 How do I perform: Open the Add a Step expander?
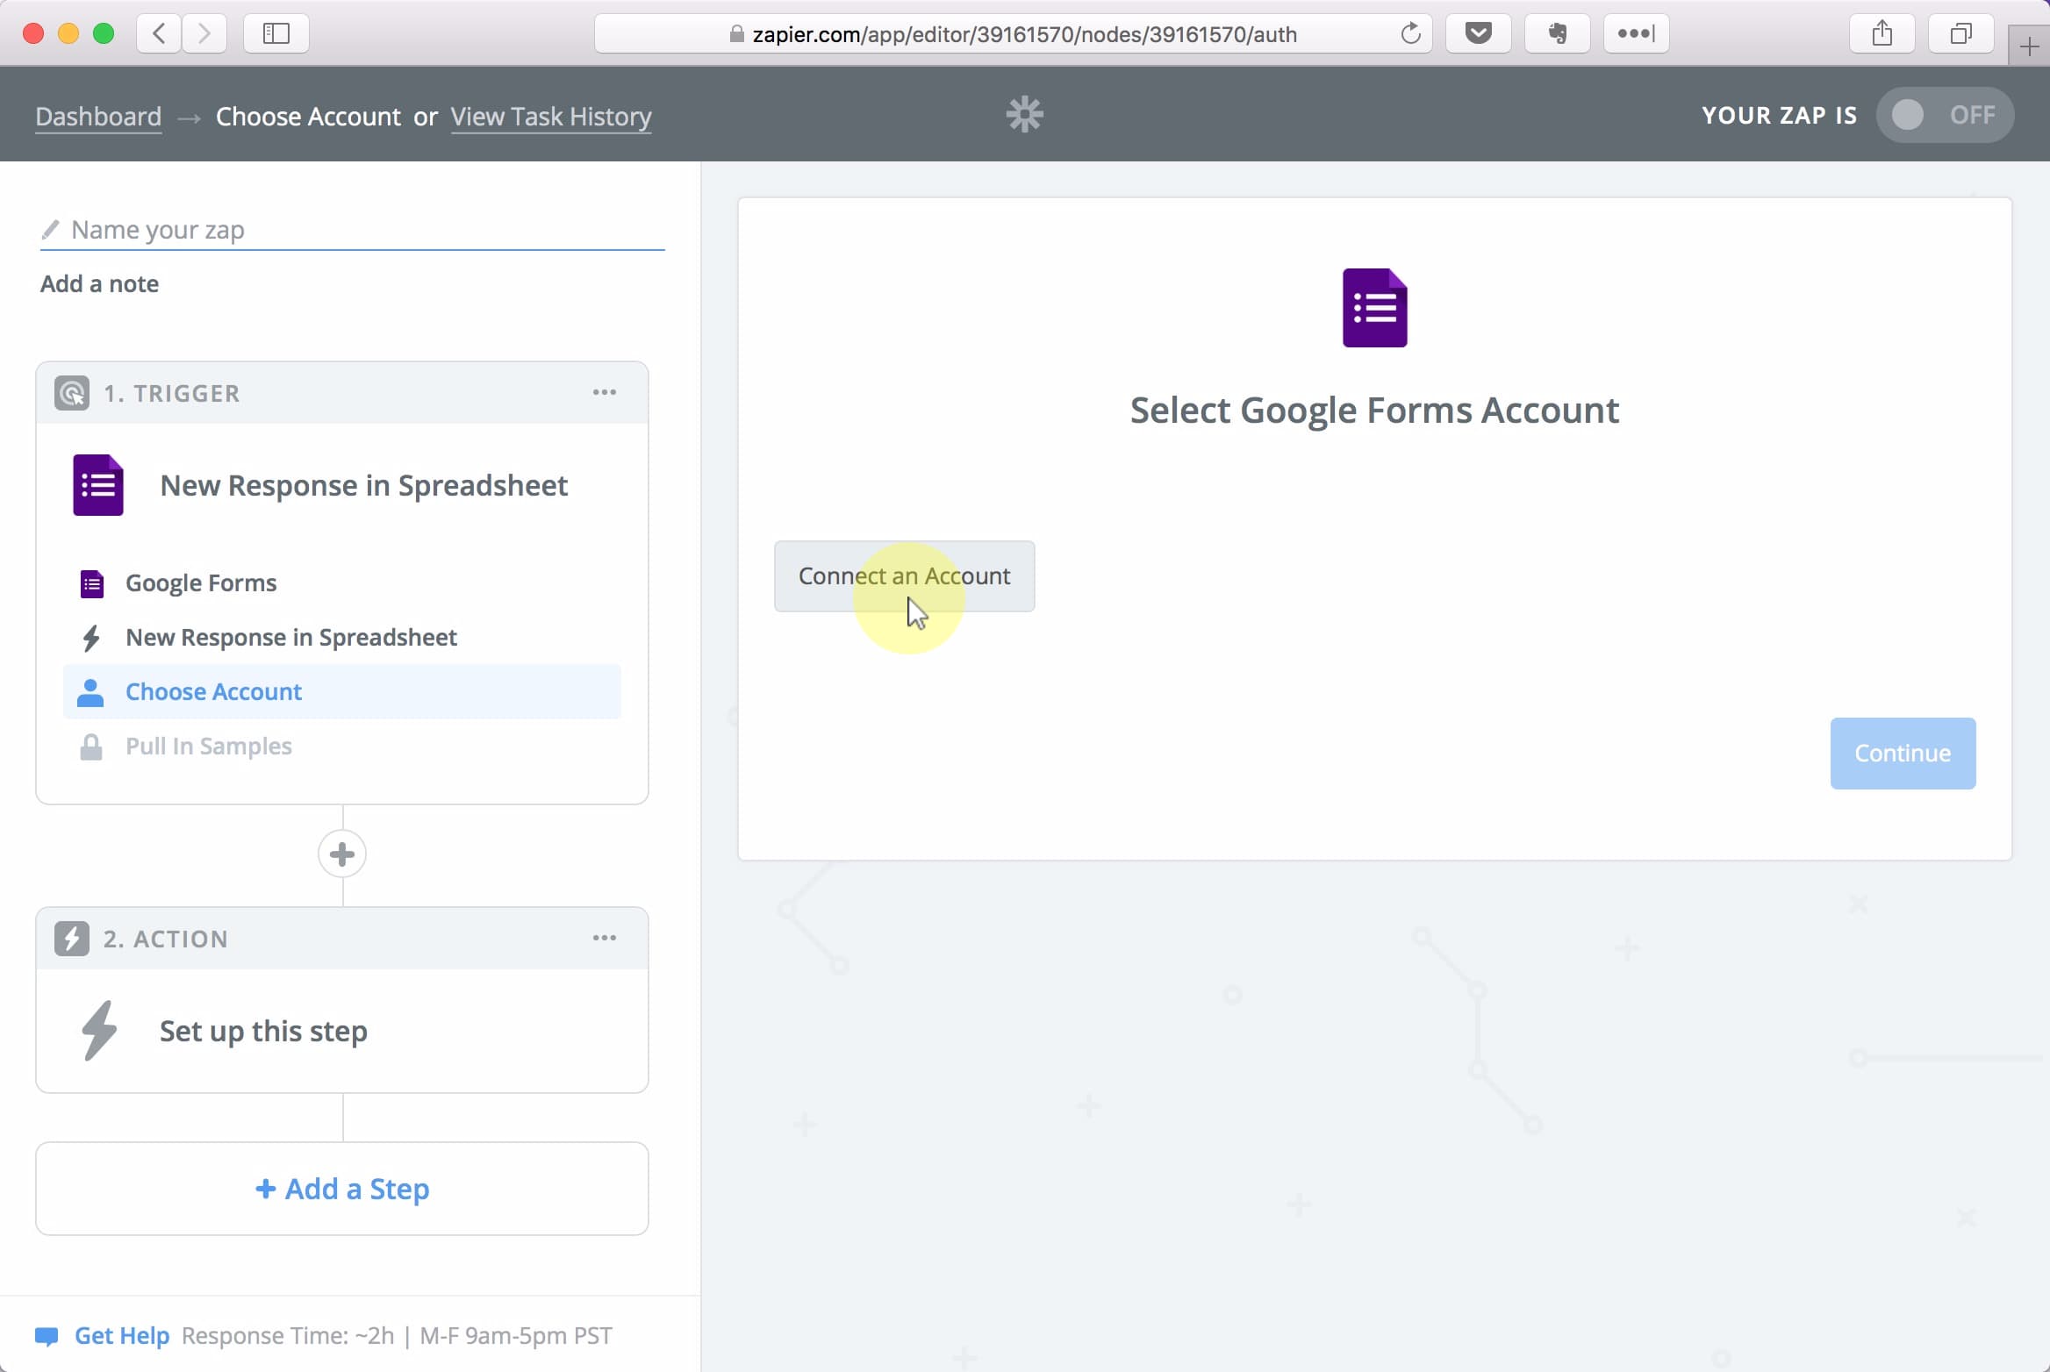pos(343,1189)
